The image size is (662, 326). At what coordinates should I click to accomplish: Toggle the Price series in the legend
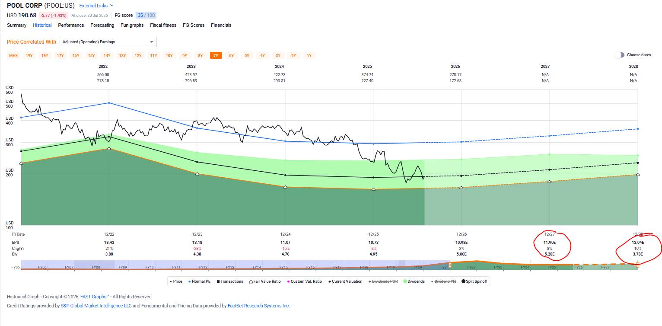(176, 281)
